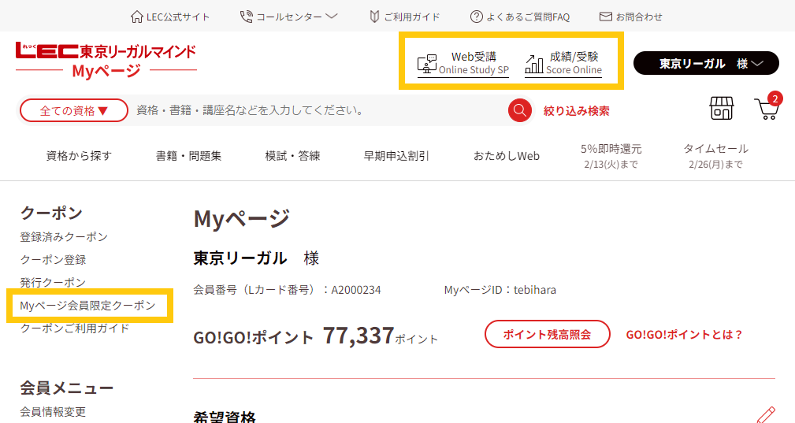
Task: Click the GO!GO!ポイントとは？ link
Action: tap(685, 334)
